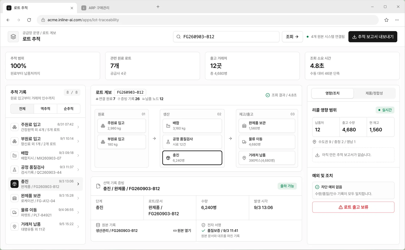
Task: Click the 공정 품질검사 flask icon in 추적 기록
Action: coord(15,170)
